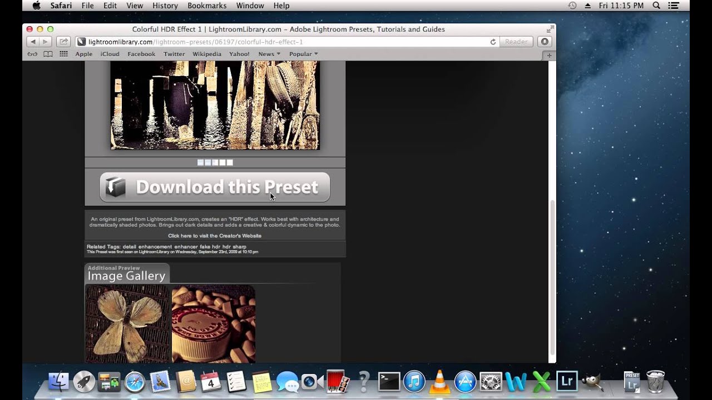Open the Share button in Safari toolbar
This screenshot has width=712, height=400.
tap(64, 42)
